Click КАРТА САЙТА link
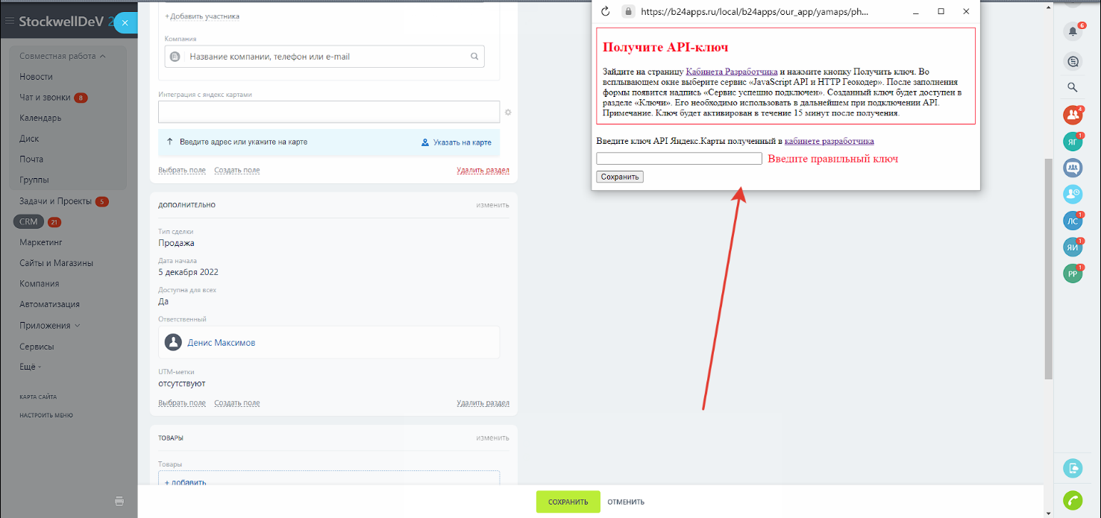1101x518 pixels. pos(38,397)
